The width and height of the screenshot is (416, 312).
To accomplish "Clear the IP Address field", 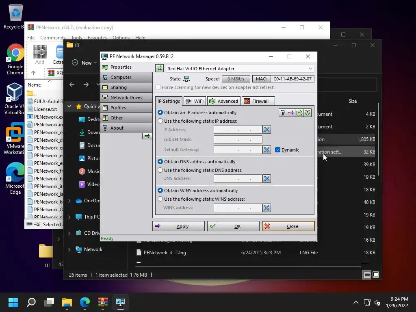I will click(266, 130).
